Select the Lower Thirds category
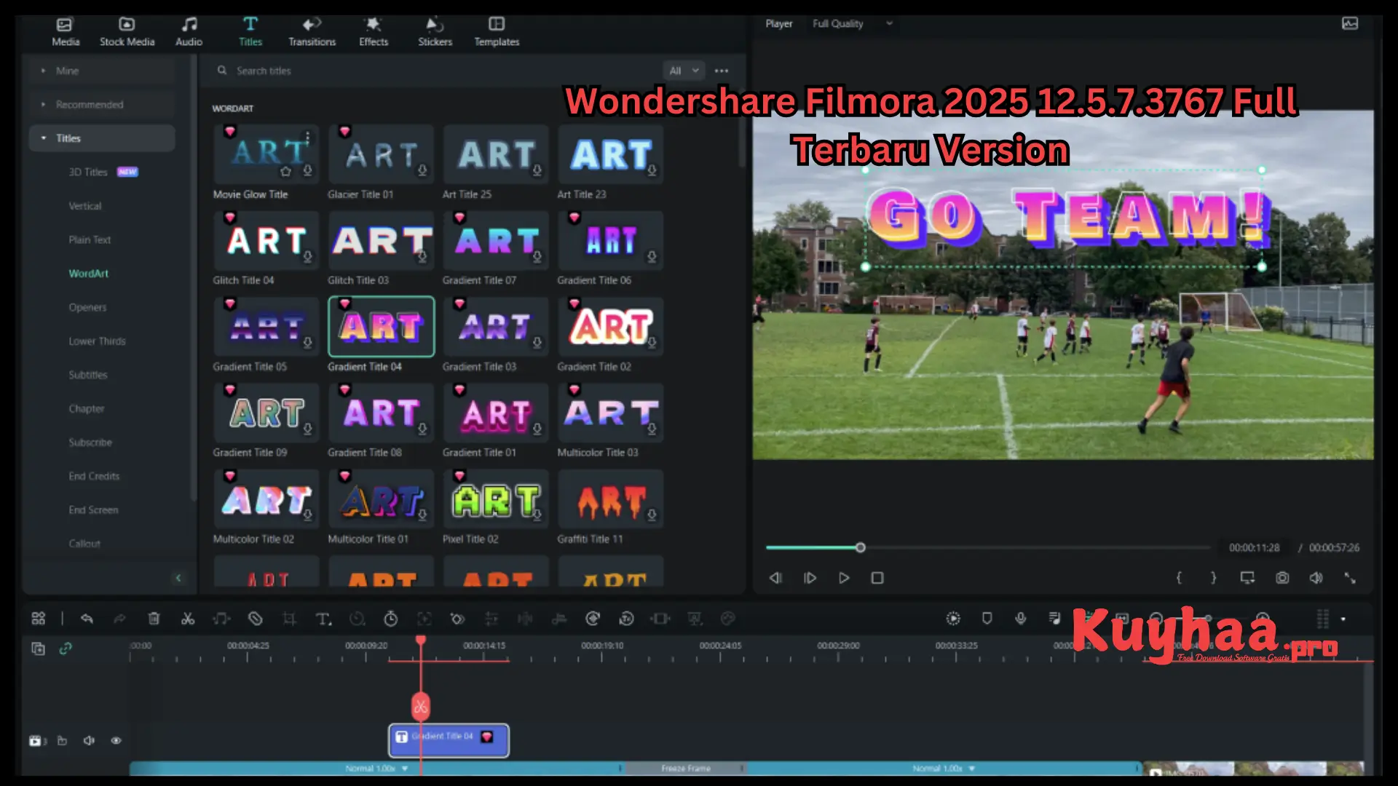1398x786 pixels. tap(97, 341)
